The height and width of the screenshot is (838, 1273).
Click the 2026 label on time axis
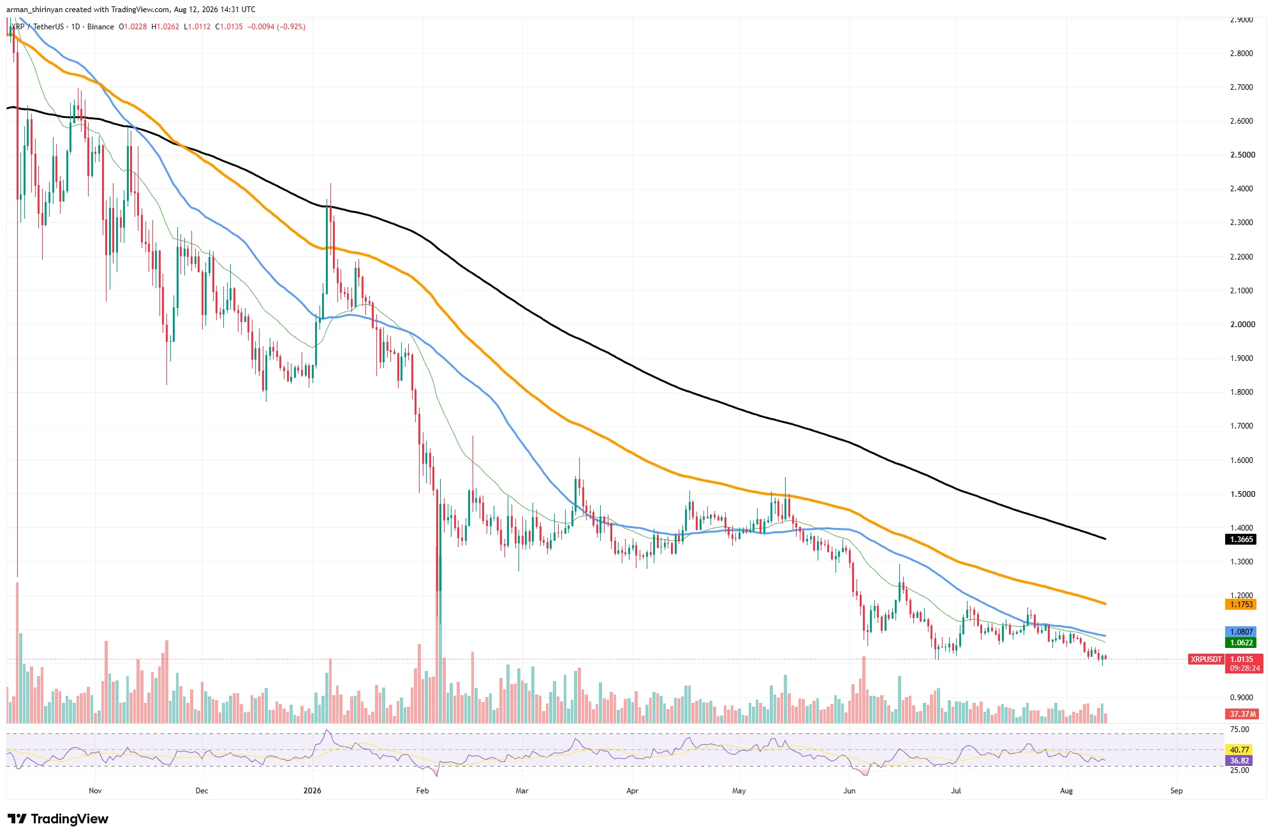[313, 791]
